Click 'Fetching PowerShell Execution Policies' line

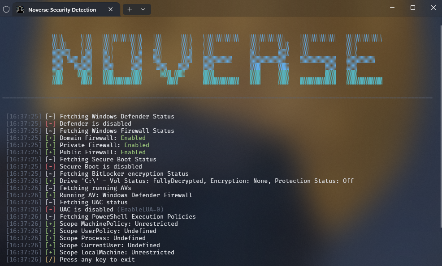point(101,217)
